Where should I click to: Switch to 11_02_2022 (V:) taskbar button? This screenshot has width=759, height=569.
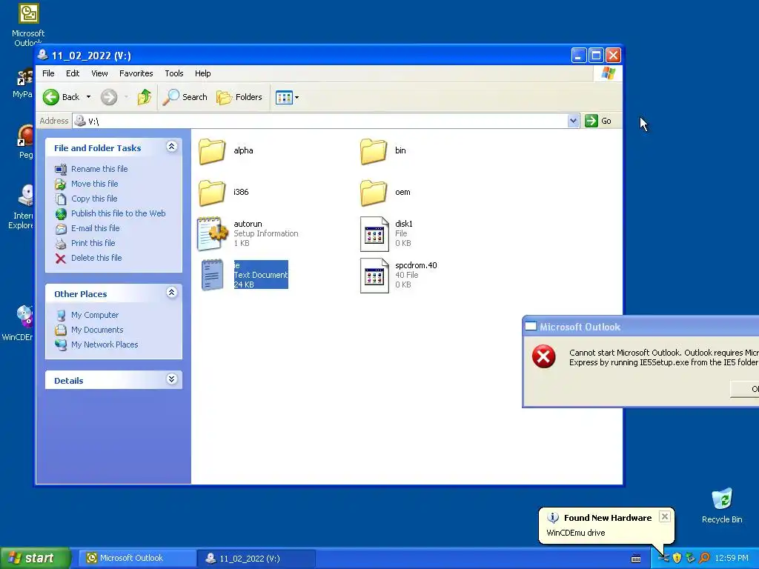(256, 559)
